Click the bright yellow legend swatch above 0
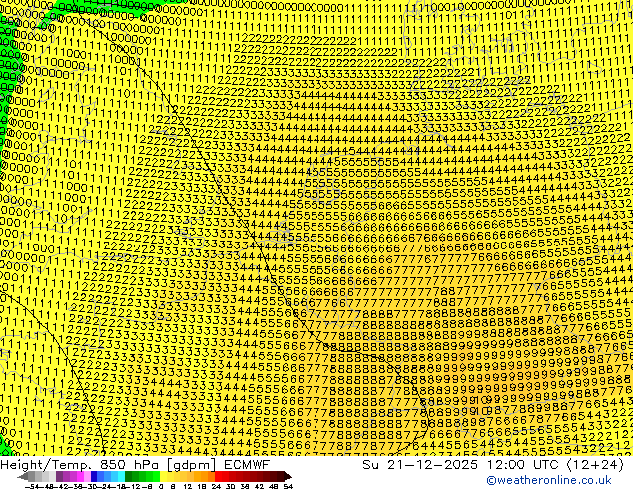This screenshot has width=633, height=489. 163,477
